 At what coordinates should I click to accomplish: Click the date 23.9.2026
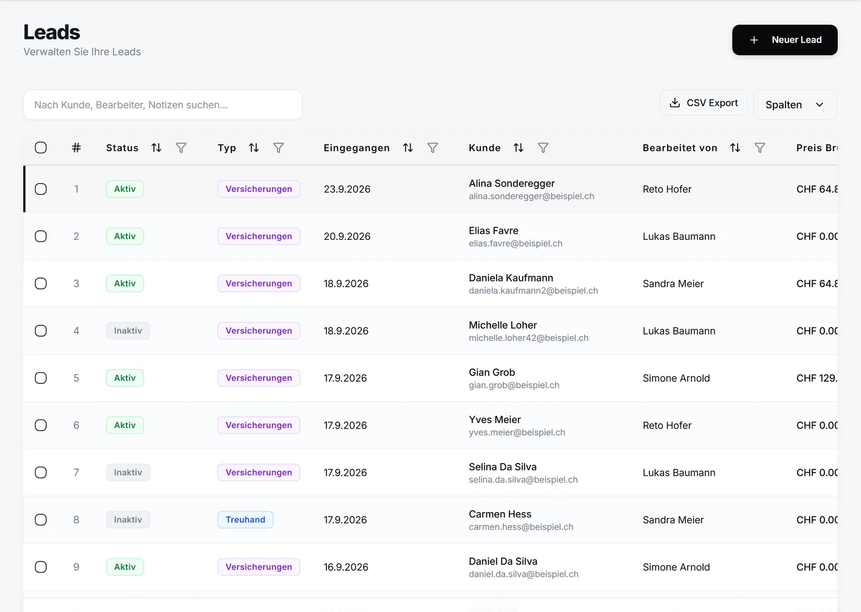pyautogui.click(x=347, y=189)
